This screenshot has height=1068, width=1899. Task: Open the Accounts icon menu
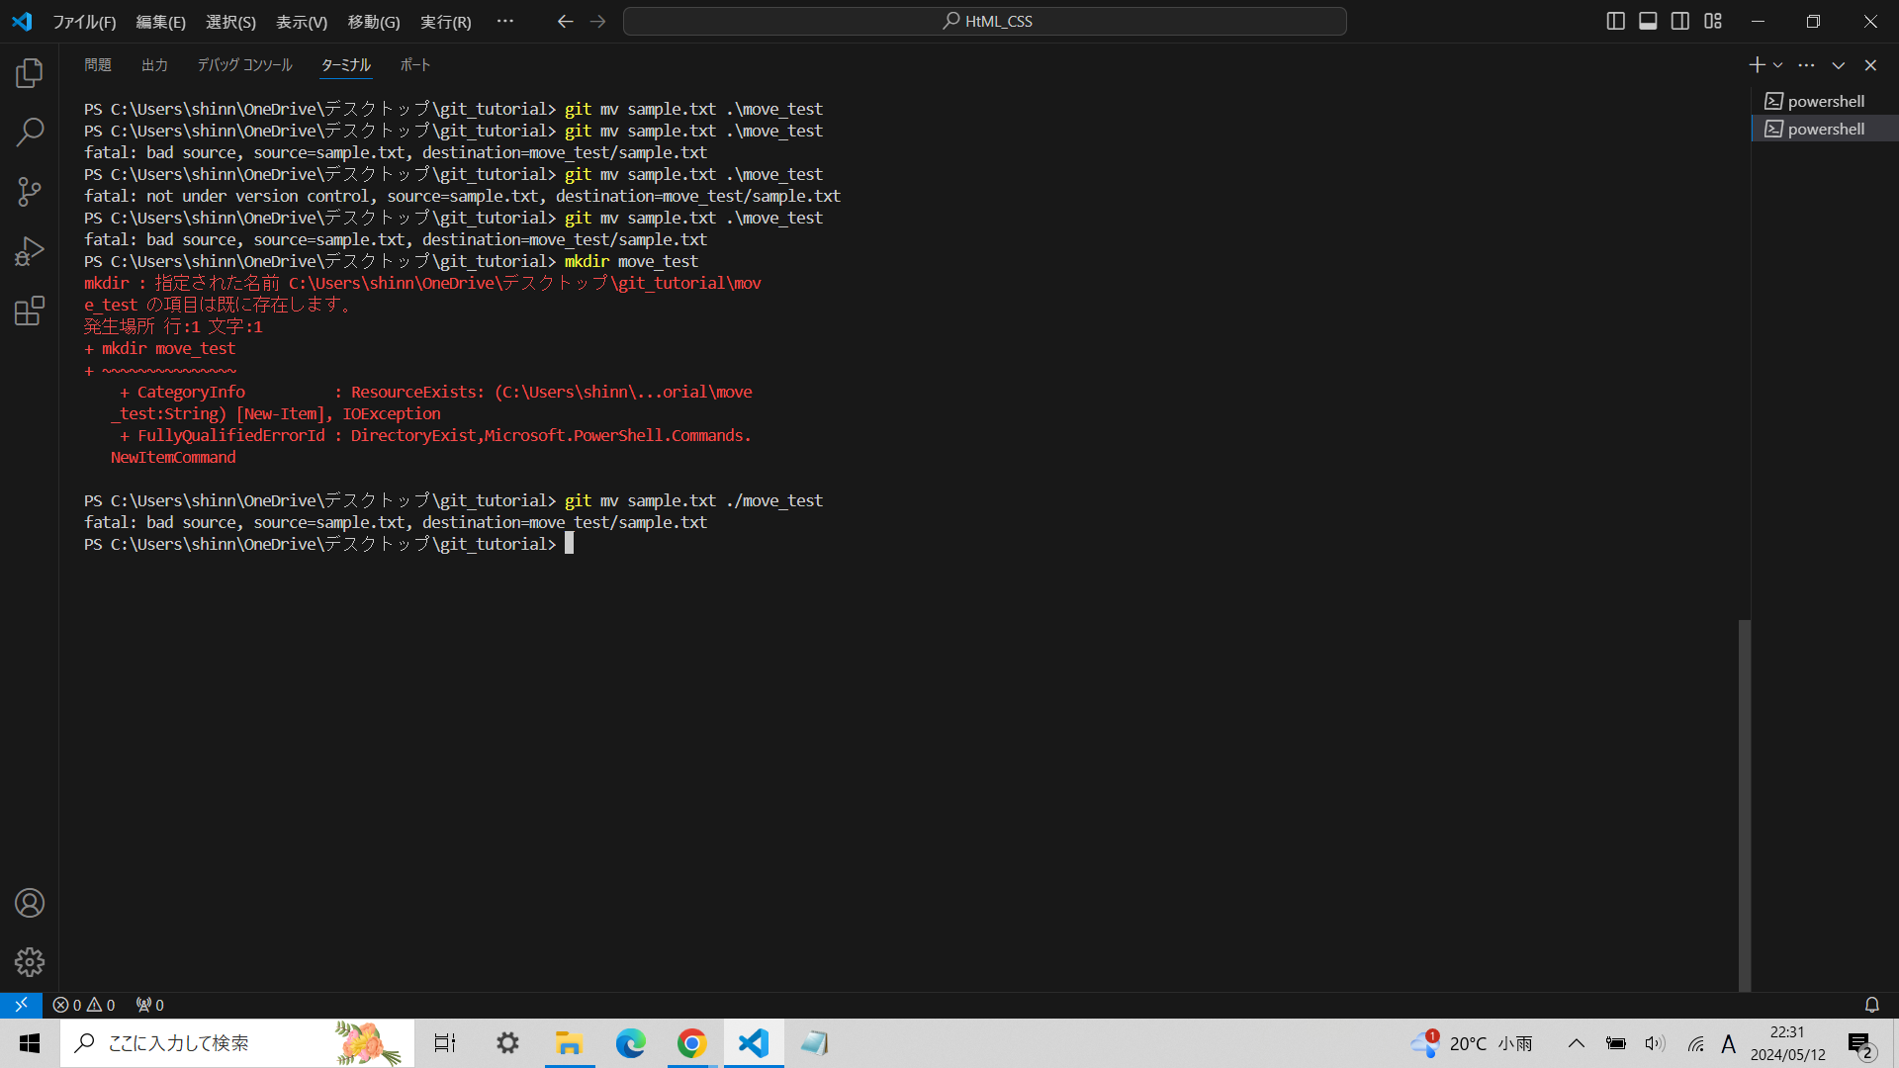(x=30, y=903)
